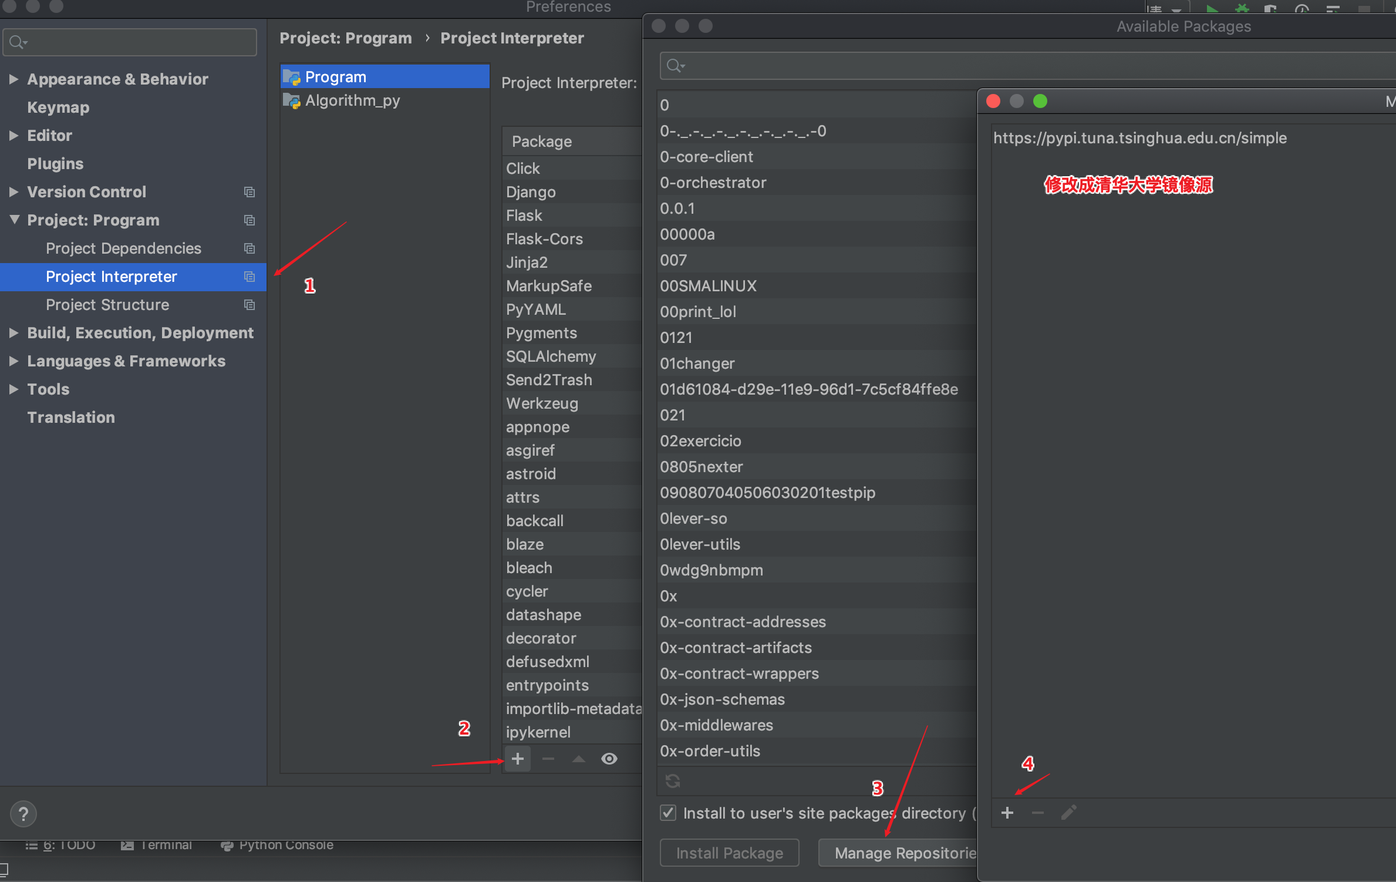Click the remove repository icon (-) in panel 4
Viewport: 1396px width, 882px height.
[1038, 811]
